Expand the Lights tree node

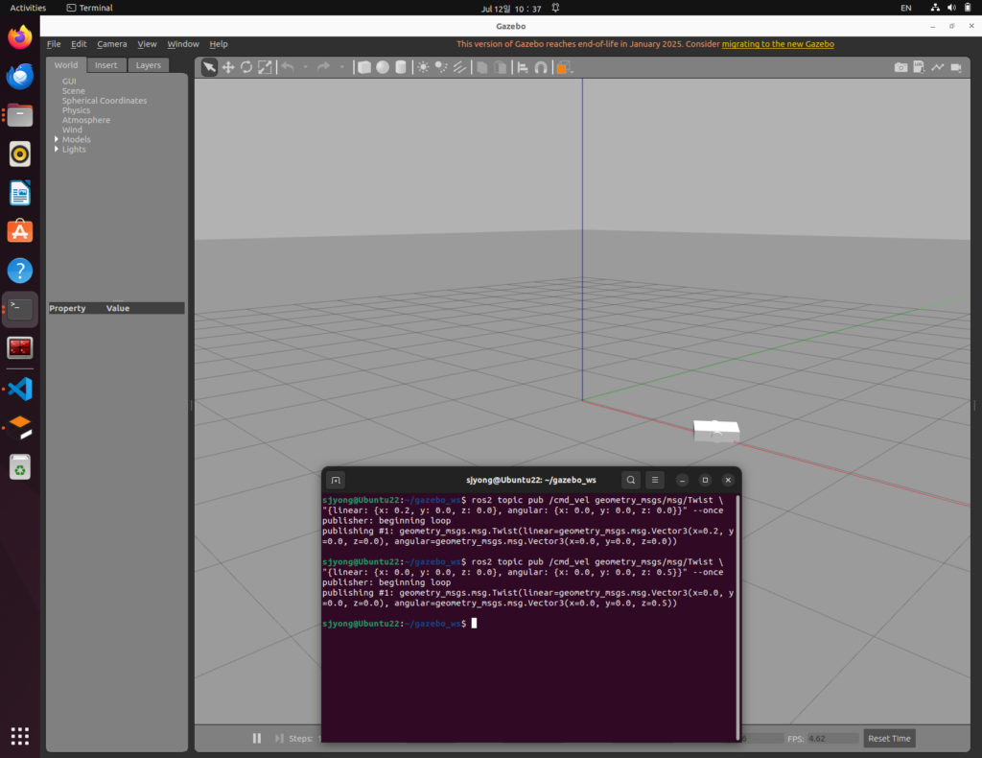coord(57,149)
